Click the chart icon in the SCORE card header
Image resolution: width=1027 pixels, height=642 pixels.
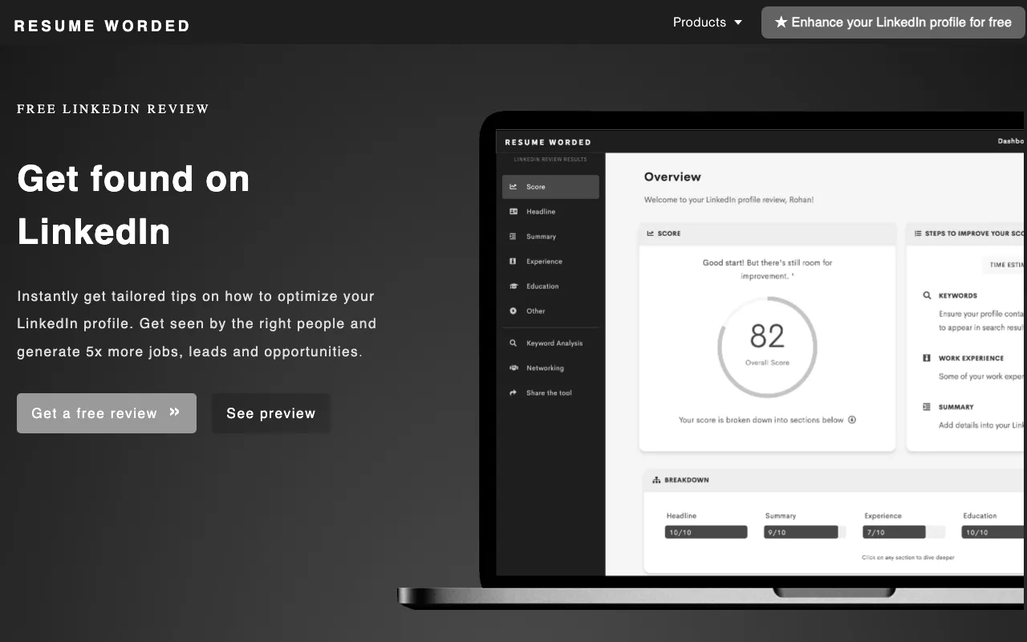(651, 234)
